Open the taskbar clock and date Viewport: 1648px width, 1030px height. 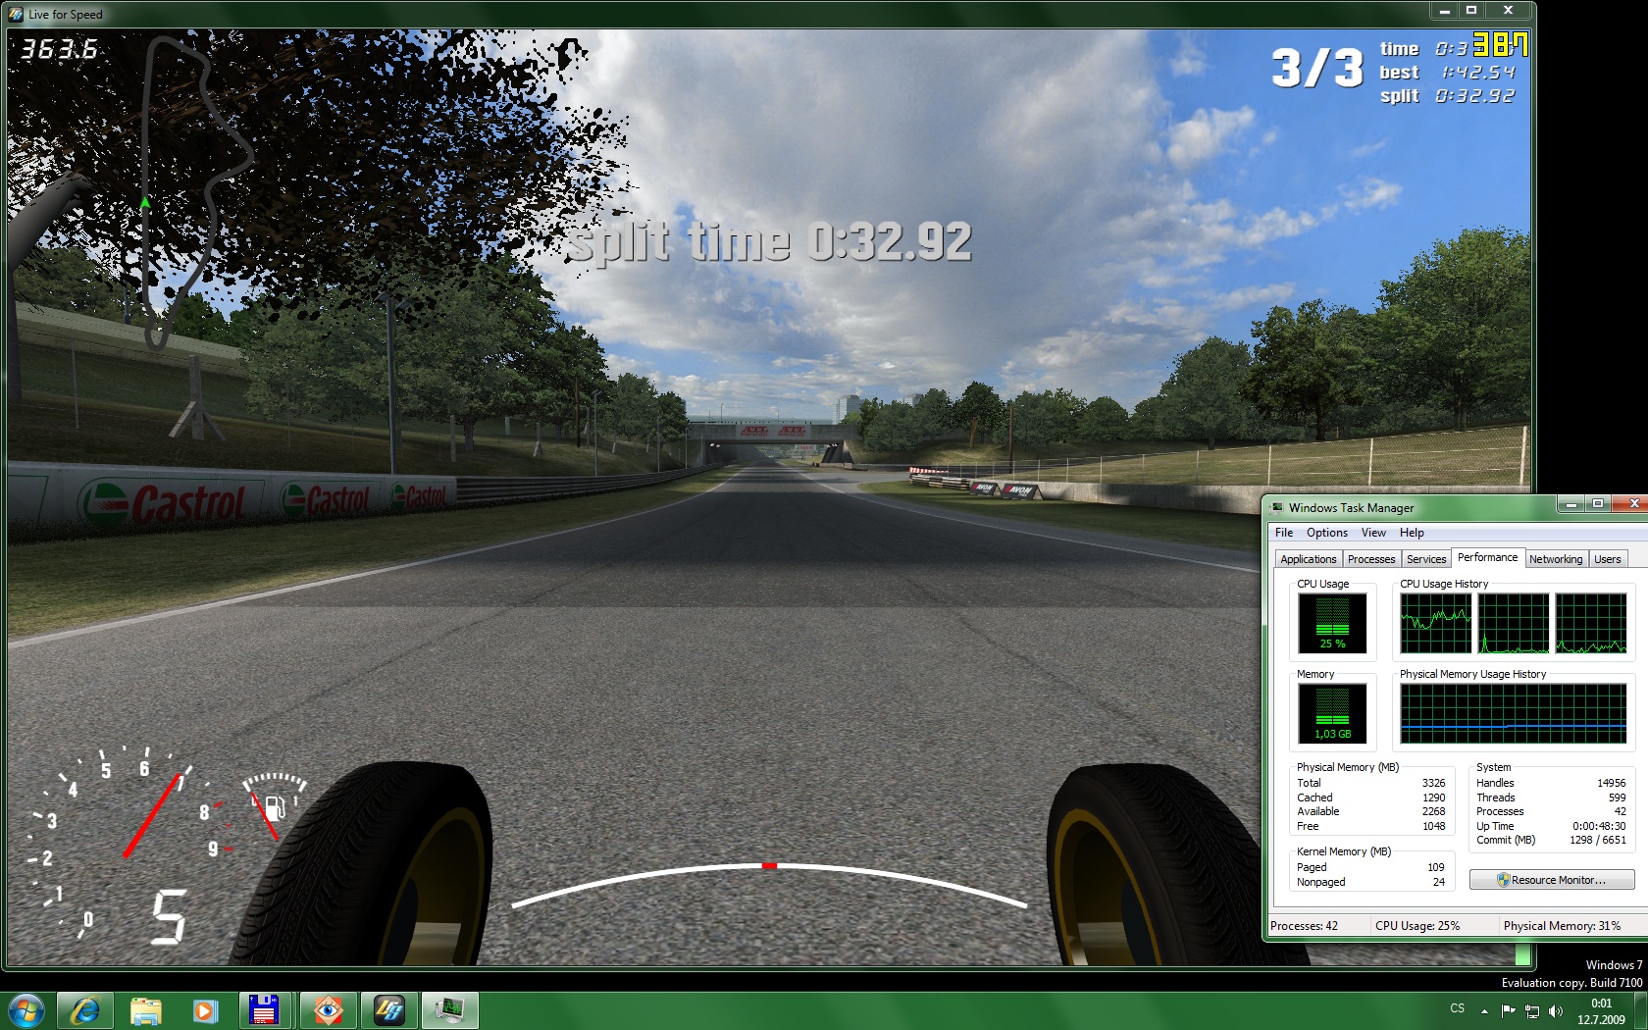1601,1011
